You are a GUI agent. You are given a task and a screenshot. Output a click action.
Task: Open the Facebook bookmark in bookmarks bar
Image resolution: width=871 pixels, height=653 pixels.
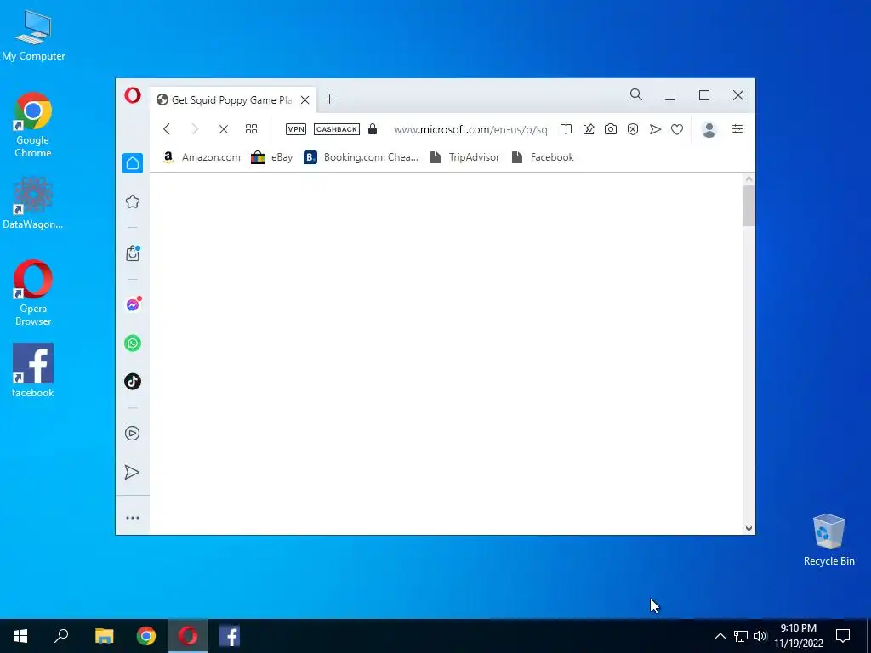pos(543,157)
